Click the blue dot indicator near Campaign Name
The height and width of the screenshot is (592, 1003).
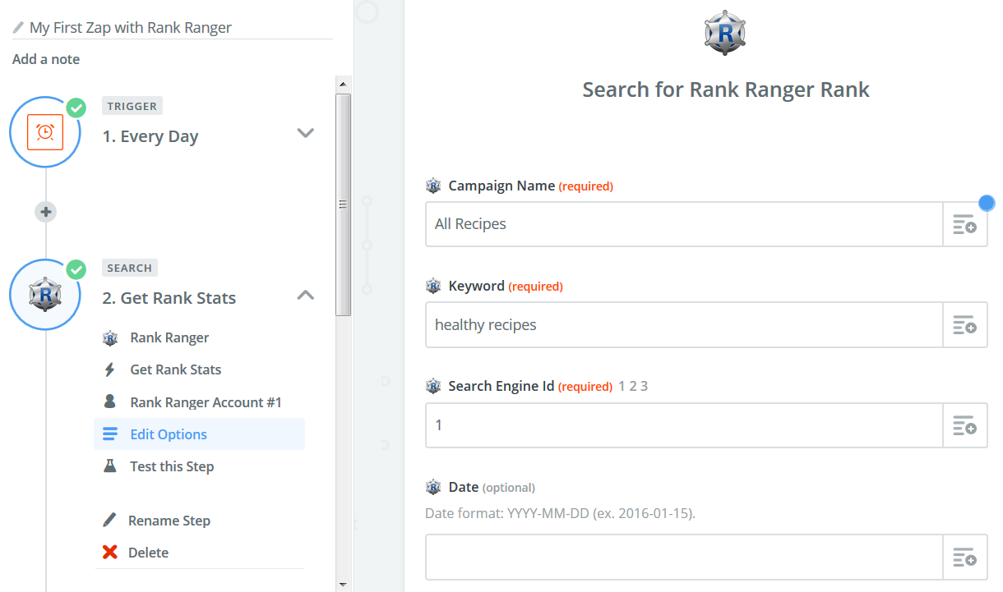tap(987, 202)
